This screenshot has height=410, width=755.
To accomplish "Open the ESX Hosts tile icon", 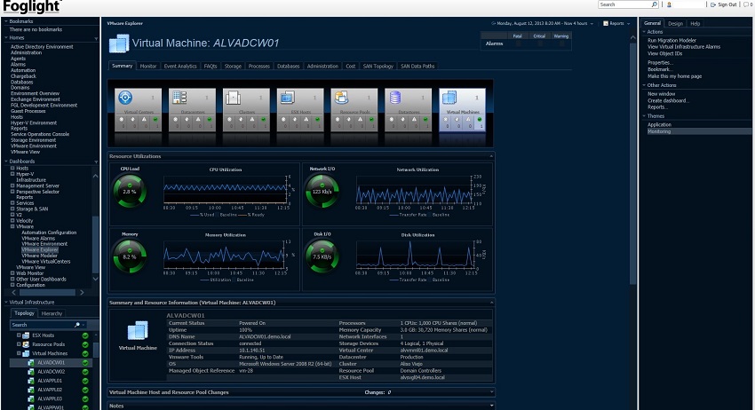I will point(288,98).
